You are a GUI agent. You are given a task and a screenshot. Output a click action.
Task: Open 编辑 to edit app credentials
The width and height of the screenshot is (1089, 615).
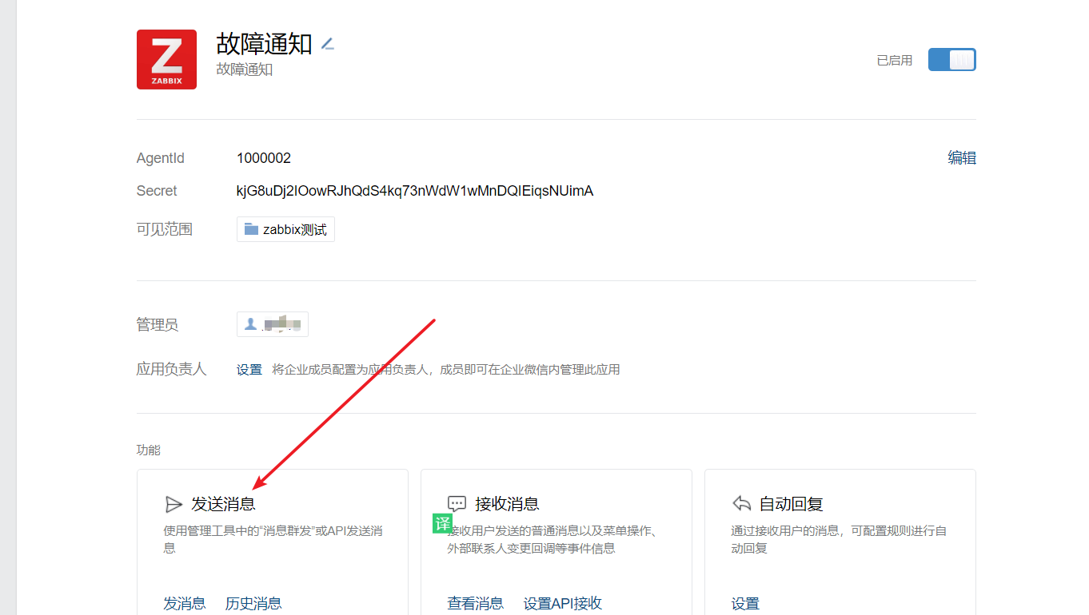[961, 157]
